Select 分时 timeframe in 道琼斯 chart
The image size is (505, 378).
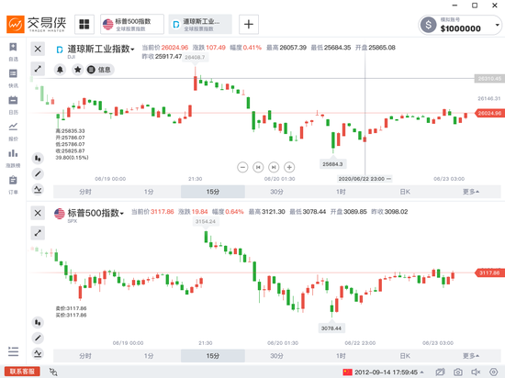tap(85, 192)
